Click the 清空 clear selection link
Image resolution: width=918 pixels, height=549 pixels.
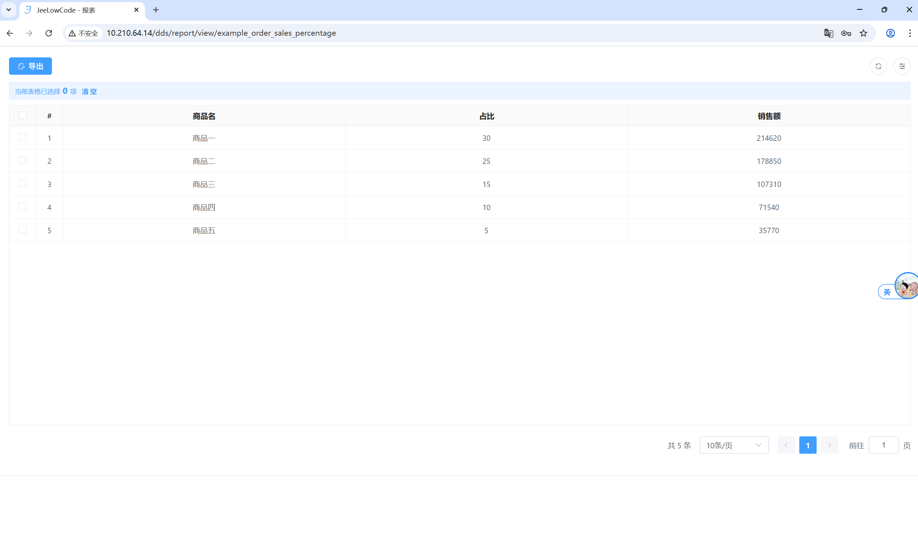89,91
